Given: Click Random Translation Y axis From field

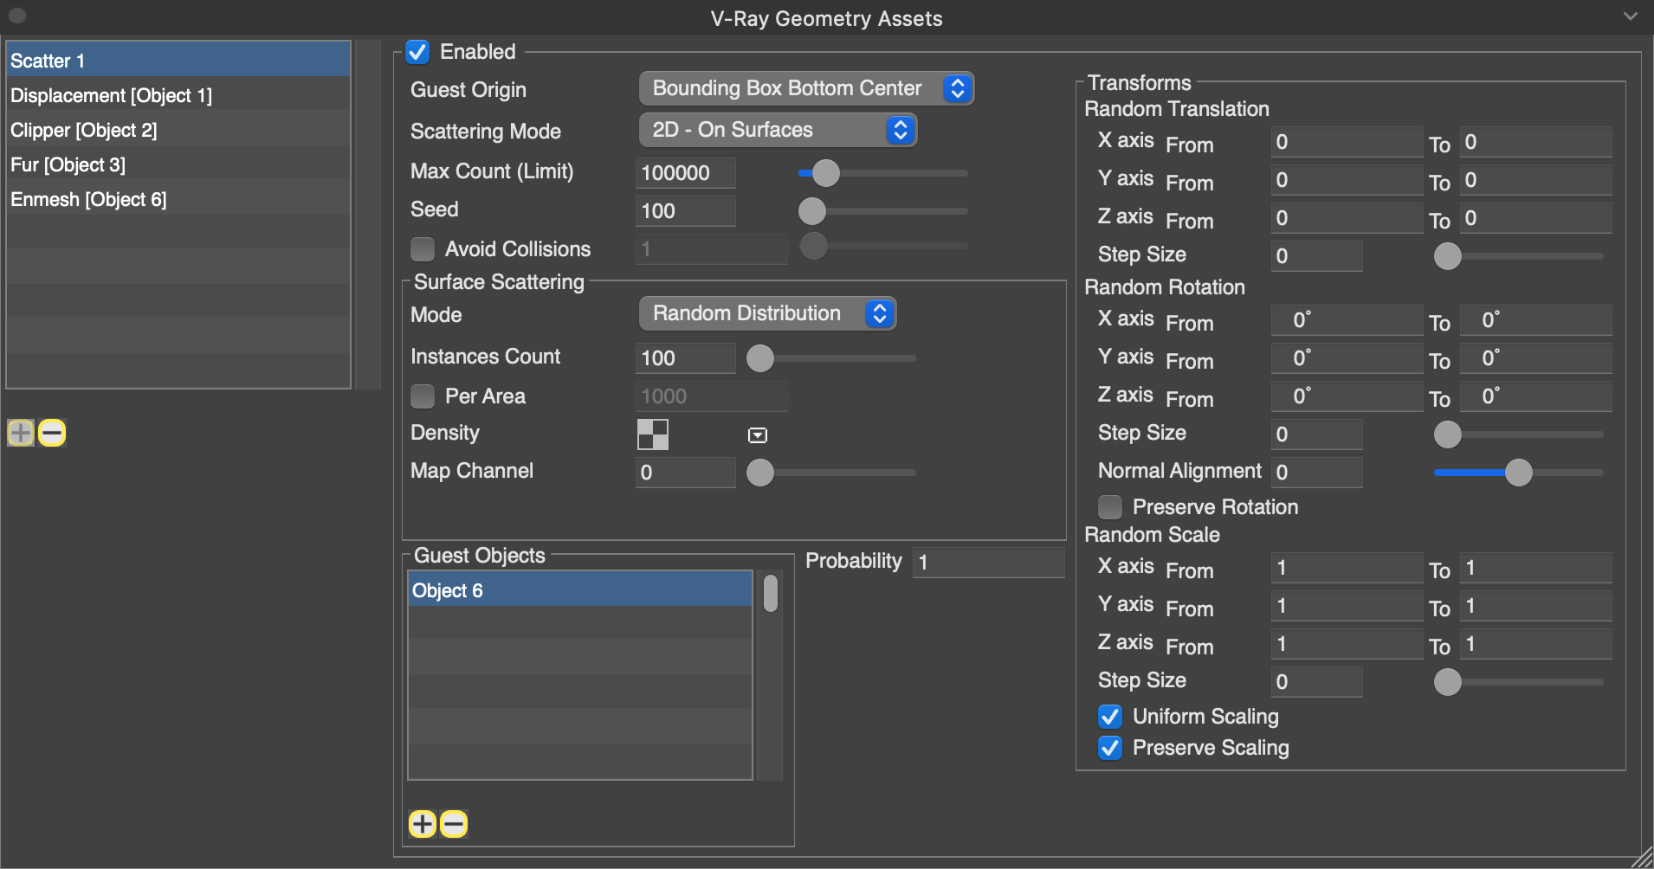Looking at the screenshot, I should click(1347, 180).
